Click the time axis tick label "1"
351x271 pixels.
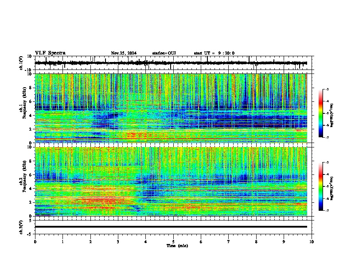(62, 242)
